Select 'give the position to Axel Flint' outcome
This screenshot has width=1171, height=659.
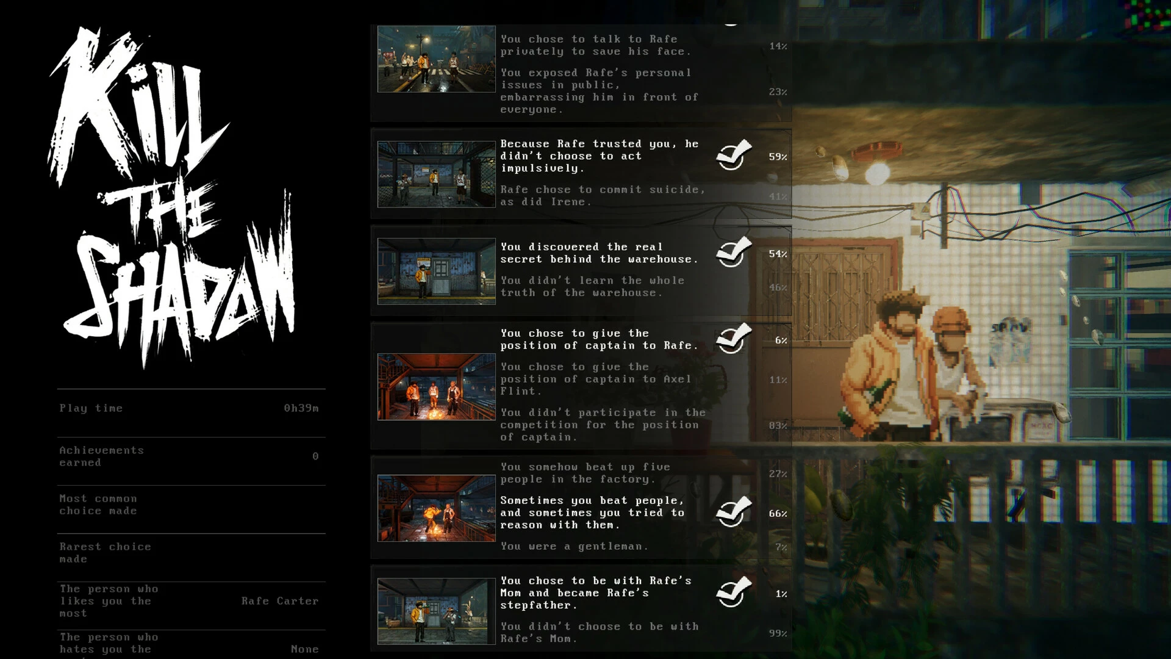coord(596,379)
